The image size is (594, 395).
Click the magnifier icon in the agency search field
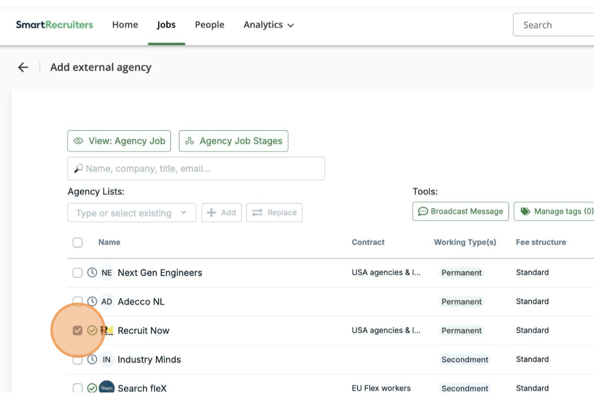tap(78, 168)
